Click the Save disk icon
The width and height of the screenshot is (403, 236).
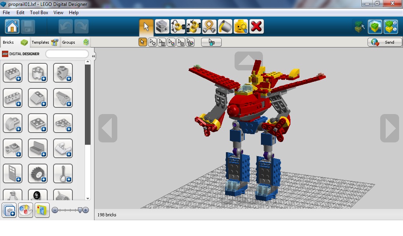click(28, 26)
